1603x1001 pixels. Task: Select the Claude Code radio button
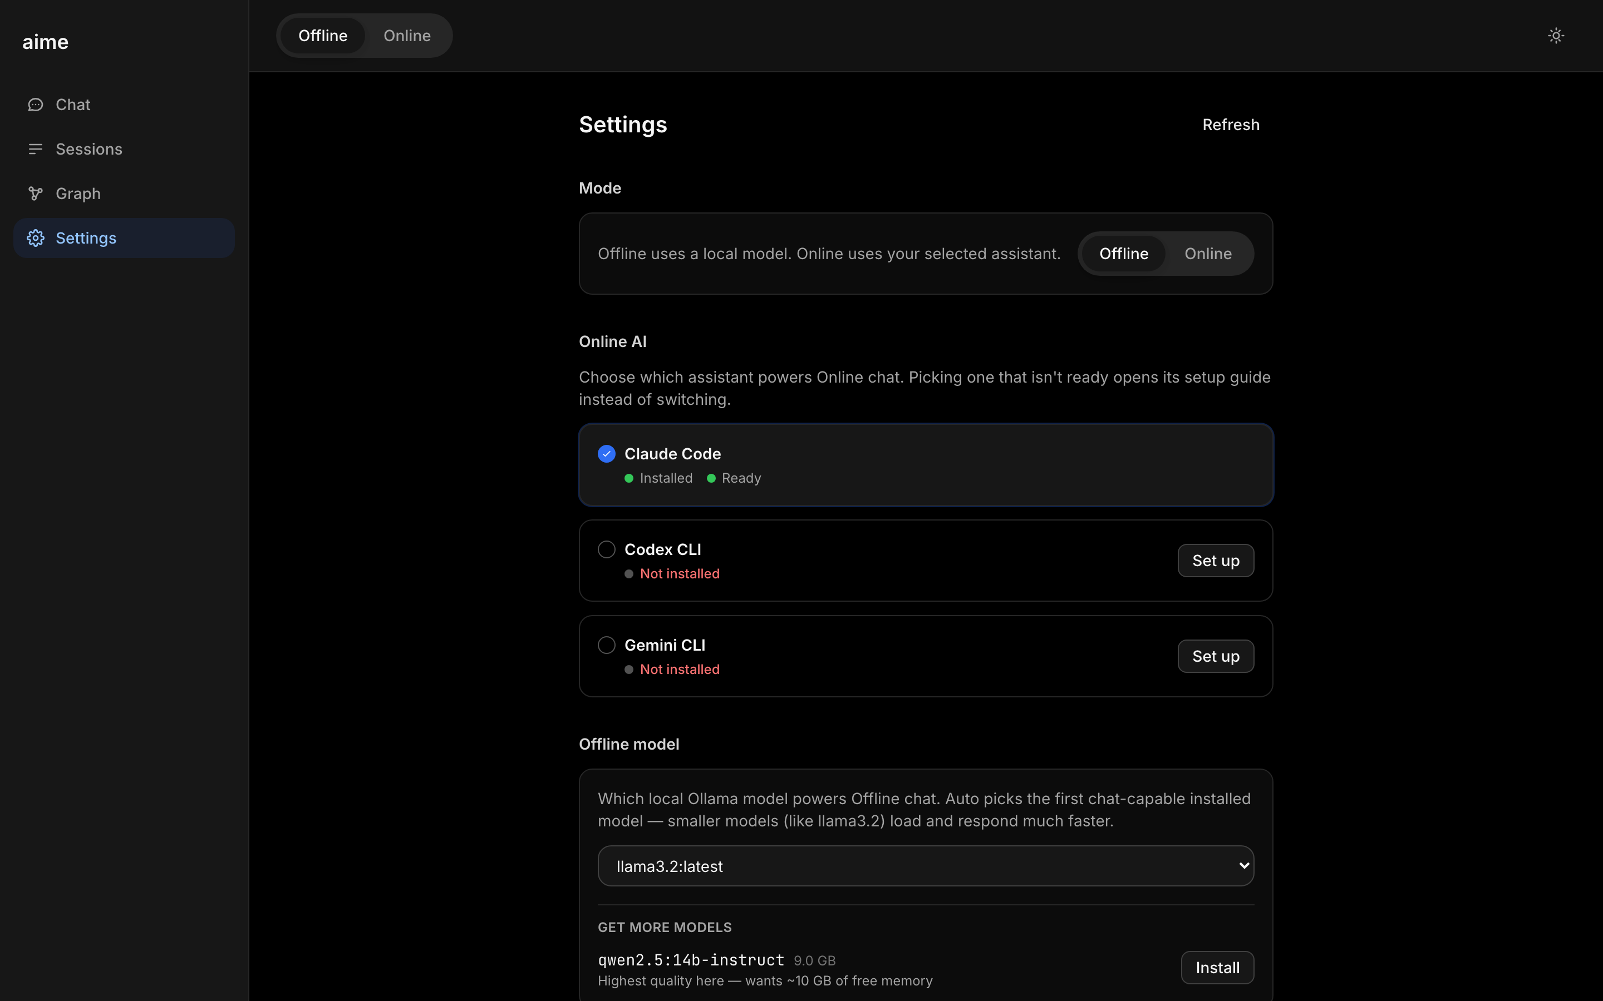tap(606, 453)
